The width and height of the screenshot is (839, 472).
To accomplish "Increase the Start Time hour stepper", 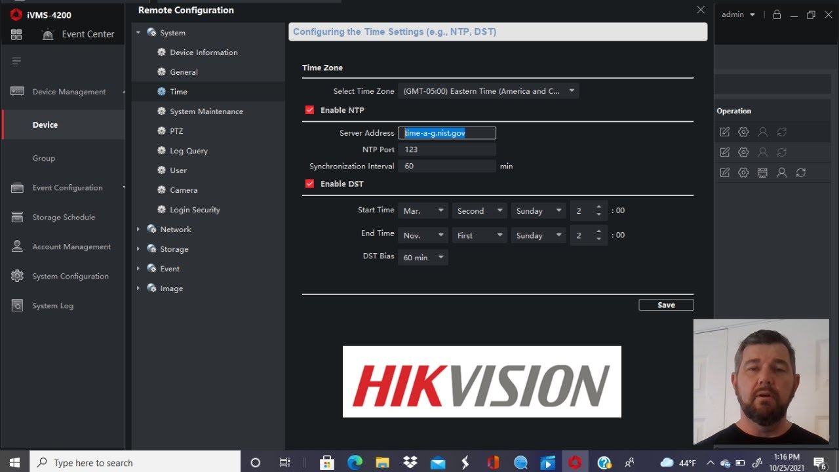I will (x=598, y=207).
